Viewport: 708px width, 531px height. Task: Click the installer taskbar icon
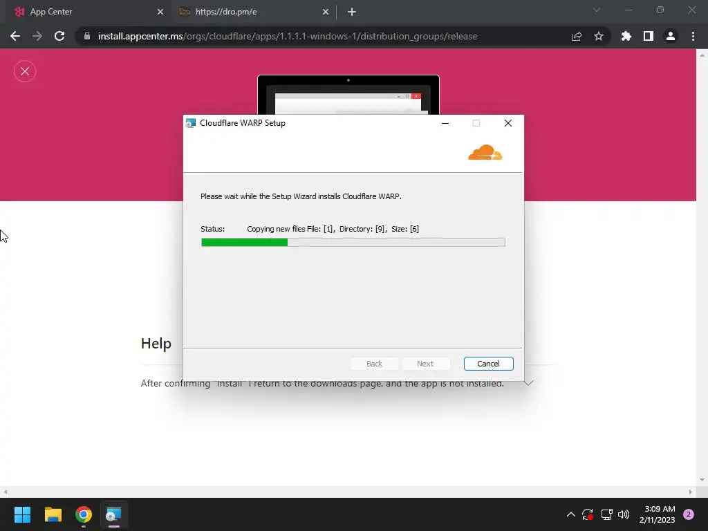point(114,514)
